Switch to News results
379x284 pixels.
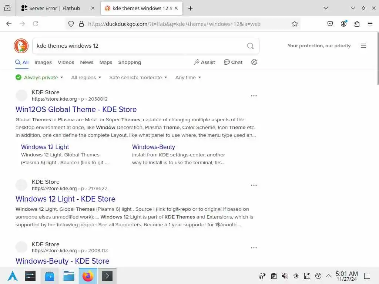[x=87, y=62]
